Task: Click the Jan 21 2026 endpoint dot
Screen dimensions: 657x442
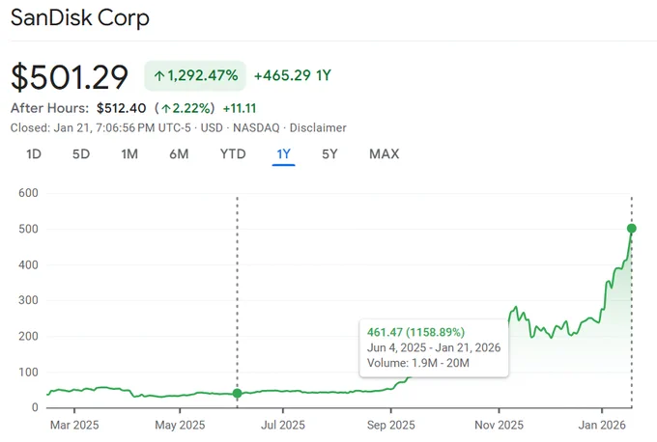Action: pyautogui.click(x=632, y=229)
